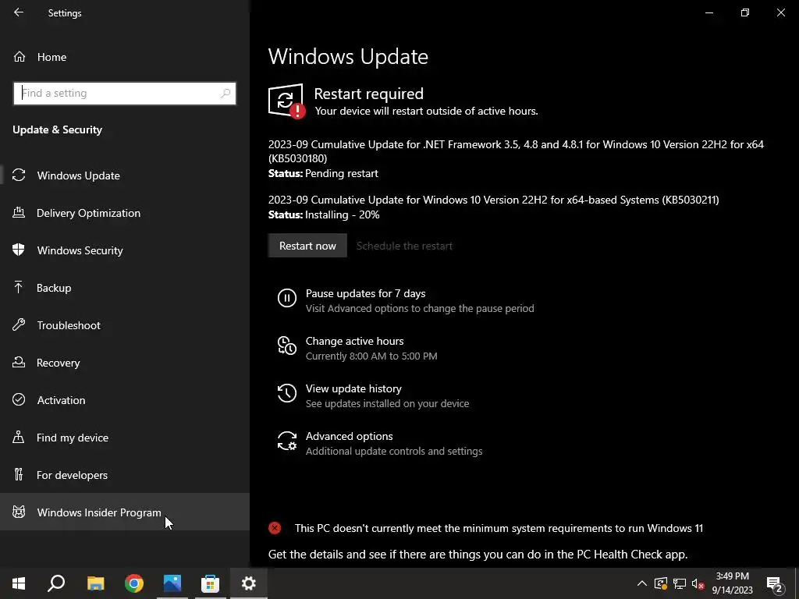
Task: Click the Find my device icon
Action: (19, 437)
